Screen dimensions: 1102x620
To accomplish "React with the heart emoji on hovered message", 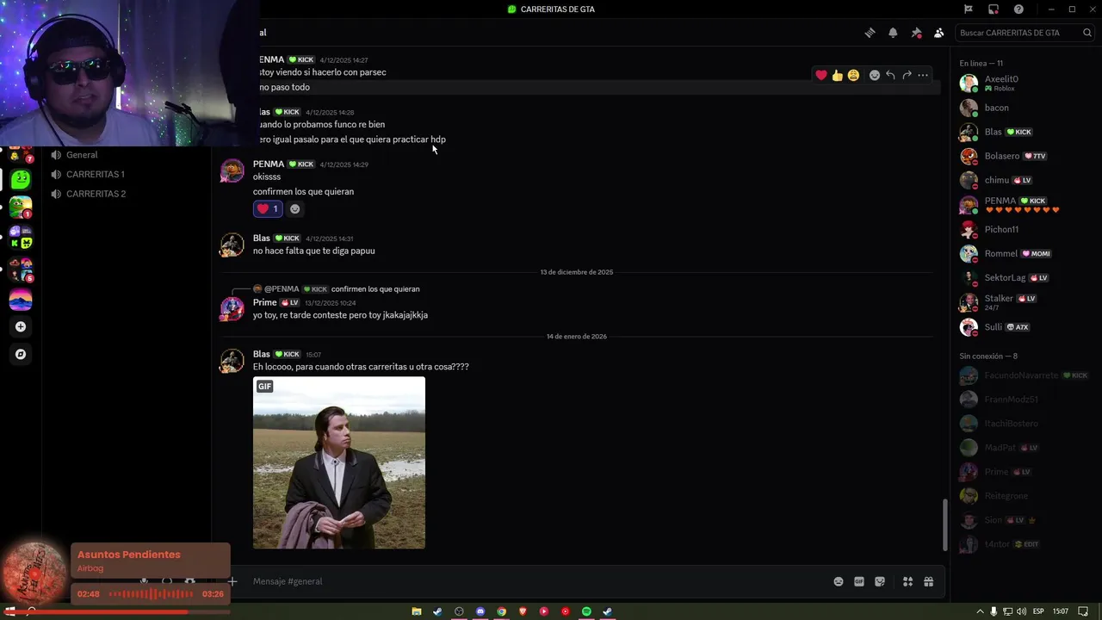I will [821, 75].
